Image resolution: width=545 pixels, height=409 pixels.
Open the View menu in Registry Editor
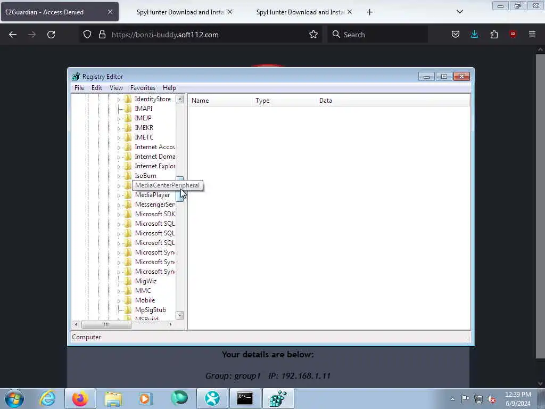(116, 88)
